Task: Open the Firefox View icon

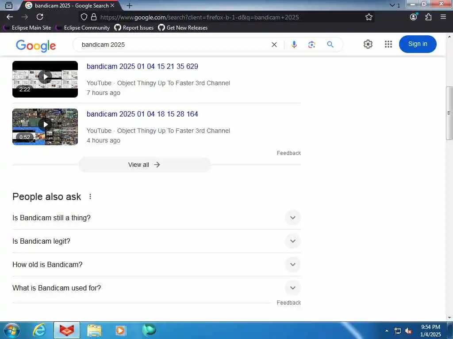Action: click(x=9, y=5)
